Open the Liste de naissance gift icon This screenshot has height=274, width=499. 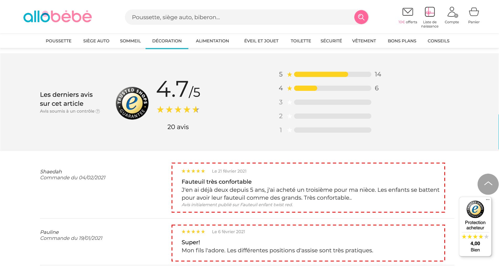pos(430,12)
